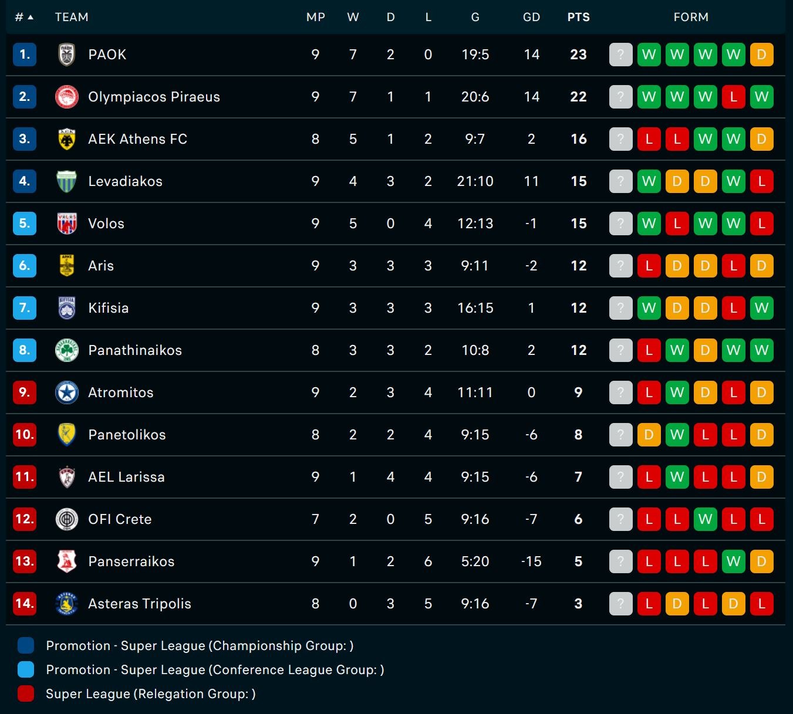Click the OFI Crete club logo

point(67,519)
